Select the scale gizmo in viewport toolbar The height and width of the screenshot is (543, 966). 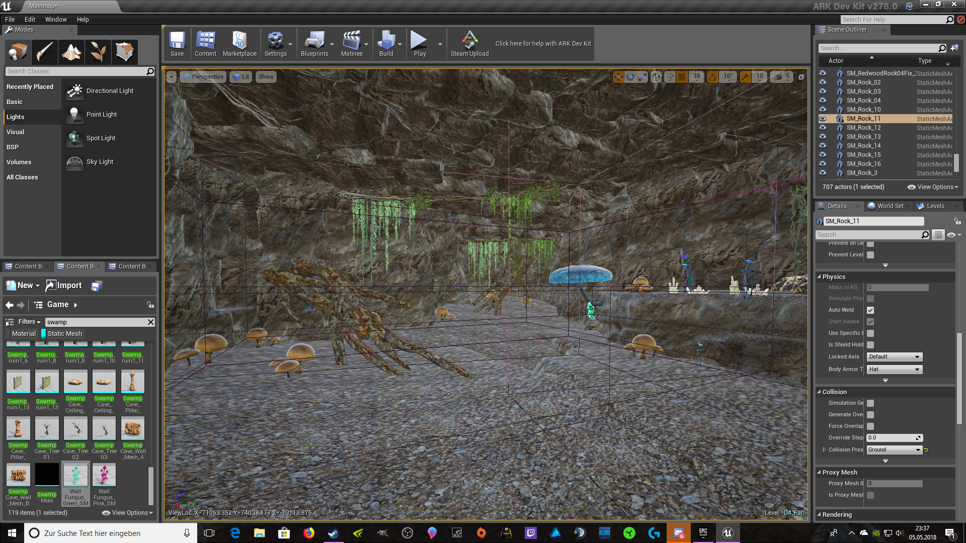[x=642, y=77]
